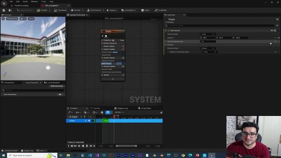The height and width of the screenshot is (158, 281).
Task: Open the Help menu
Action: pyautogui.click(x=51, y=1)
